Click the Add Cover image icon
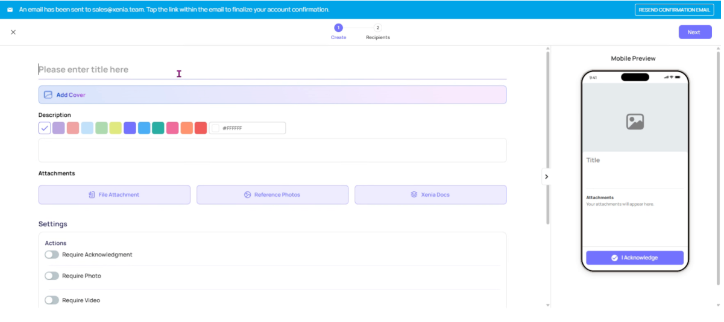724x322 pixels. pos(48,95)
